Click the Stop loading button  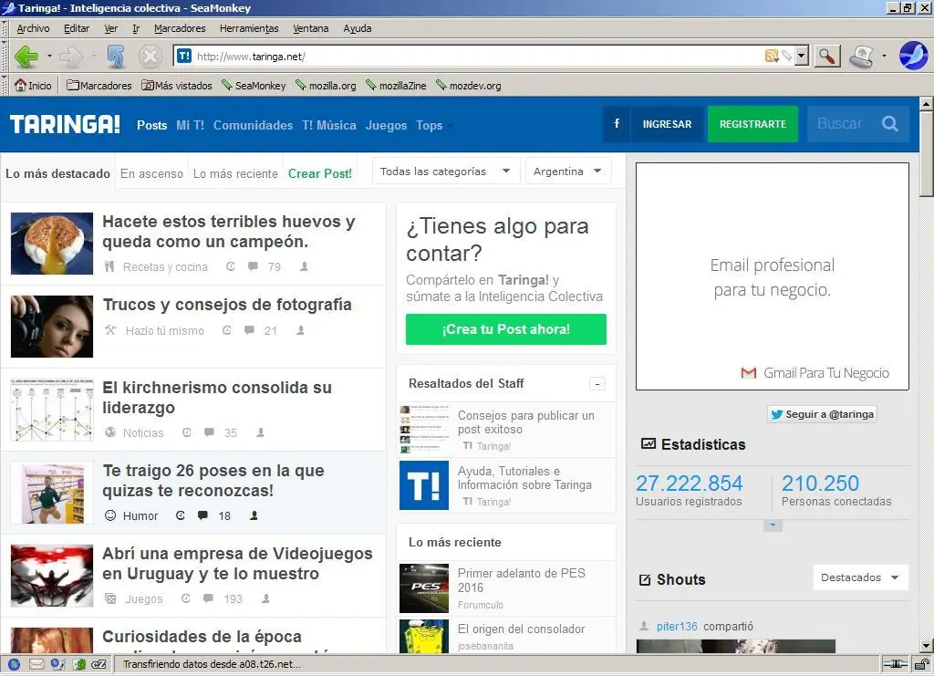(x=150, y=57)
